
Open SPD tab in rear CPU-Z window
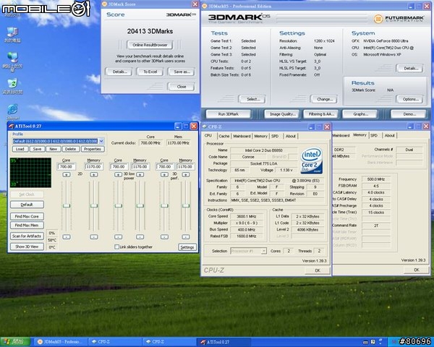click(374, 136)
